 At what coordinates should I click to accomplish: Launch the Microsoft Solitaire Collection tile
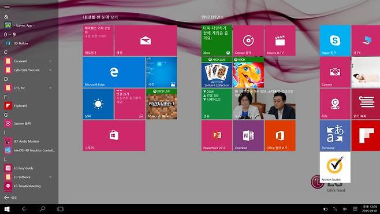[x=217, y=72]
